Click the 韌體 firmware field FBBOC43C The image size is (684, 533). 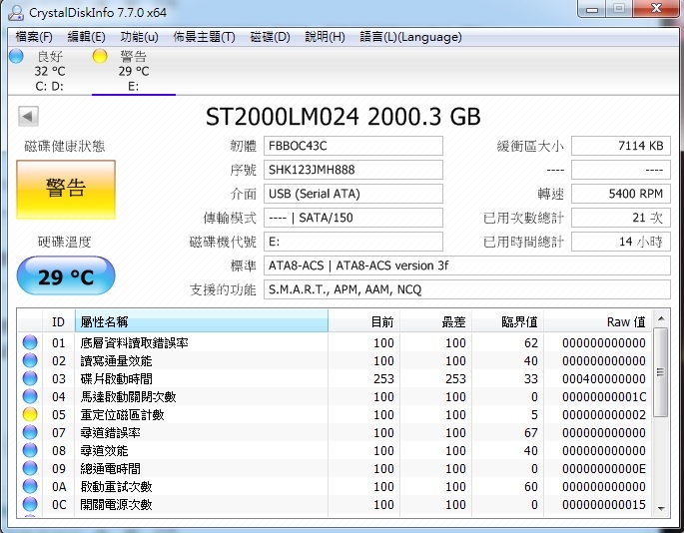point(353,146)
